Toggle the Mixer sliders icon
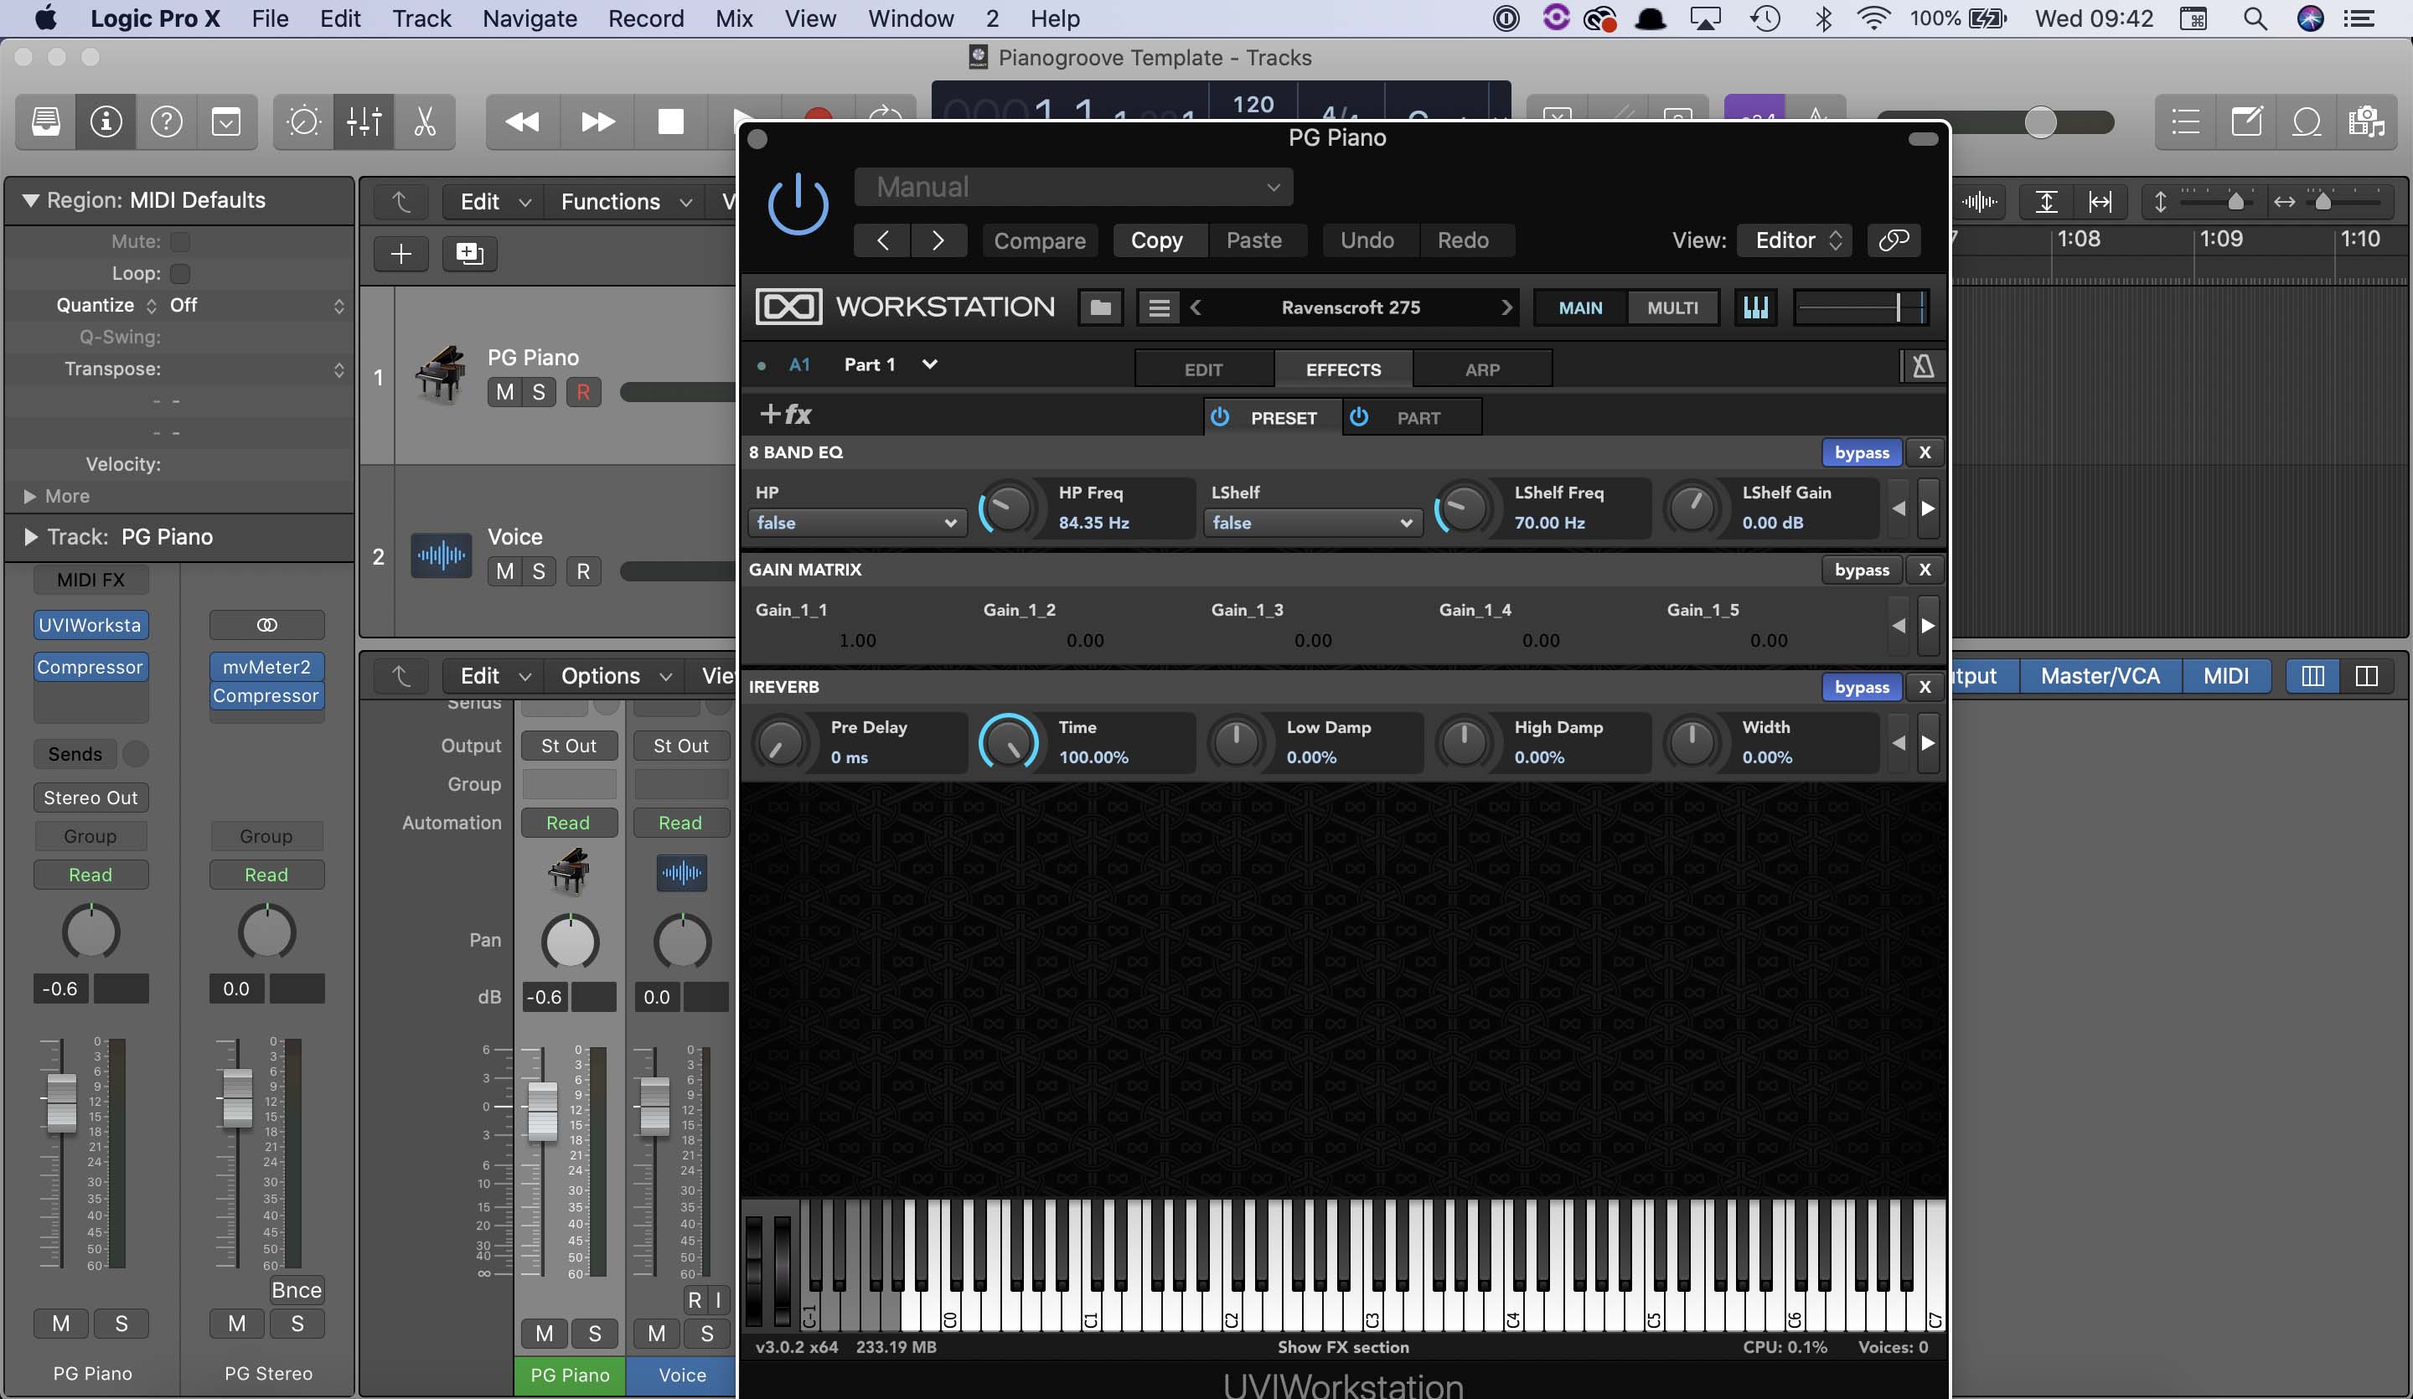The height and width of the screenshot is (1399, 2413). tap(364, 121)
